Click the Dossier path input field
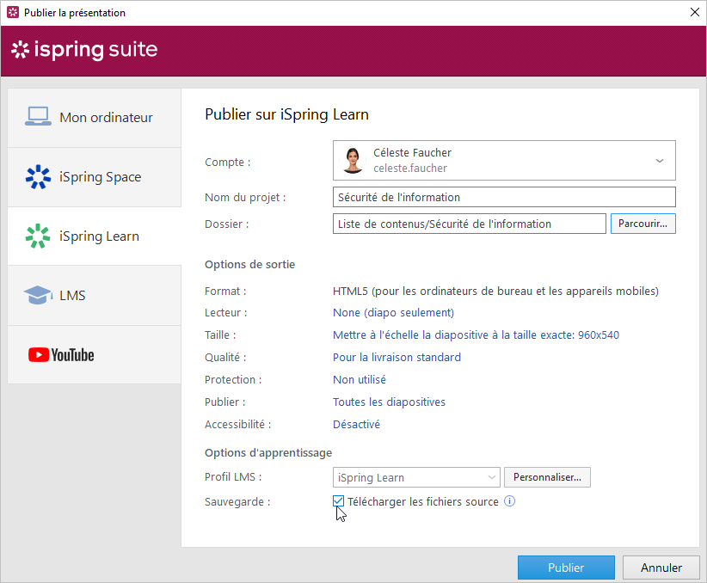 coord(470,224)
